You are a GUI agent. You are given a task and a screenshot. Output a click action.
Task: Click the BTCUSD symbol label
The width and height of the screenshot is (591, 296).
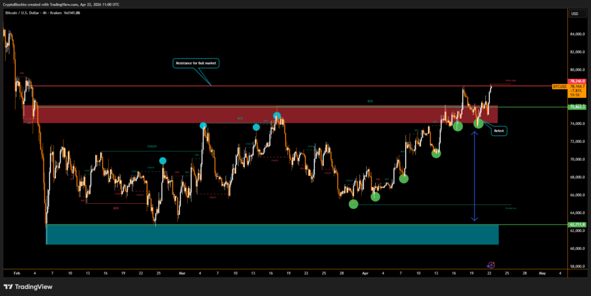(x=559, y=86)
